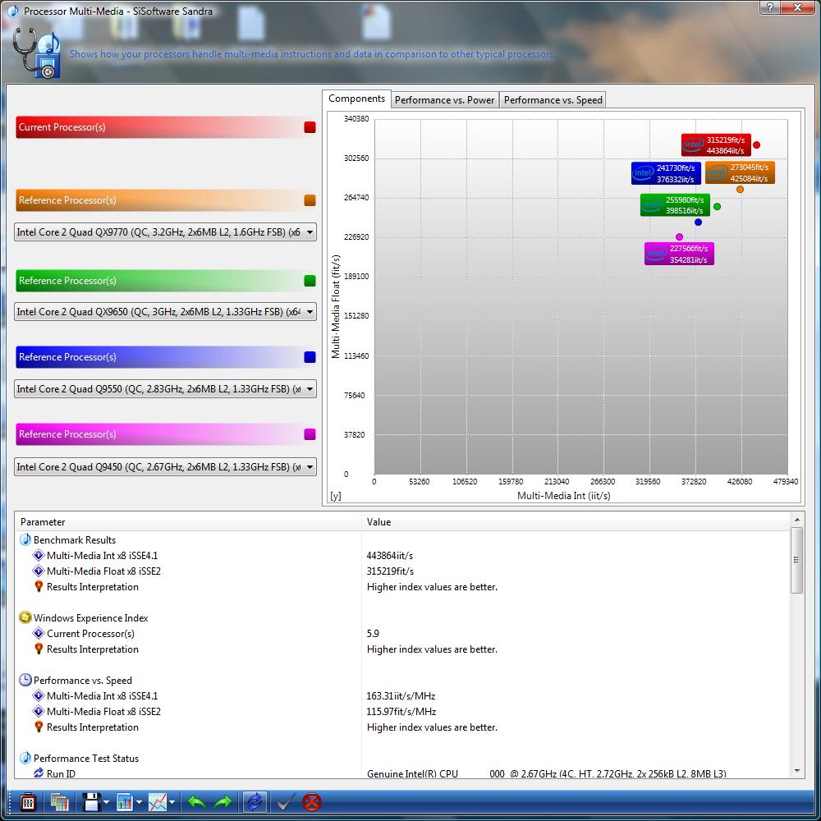Click the orange data point on chart
This screenshot has width=821, height=821.
pyautogui.click(x=740, y=190)
